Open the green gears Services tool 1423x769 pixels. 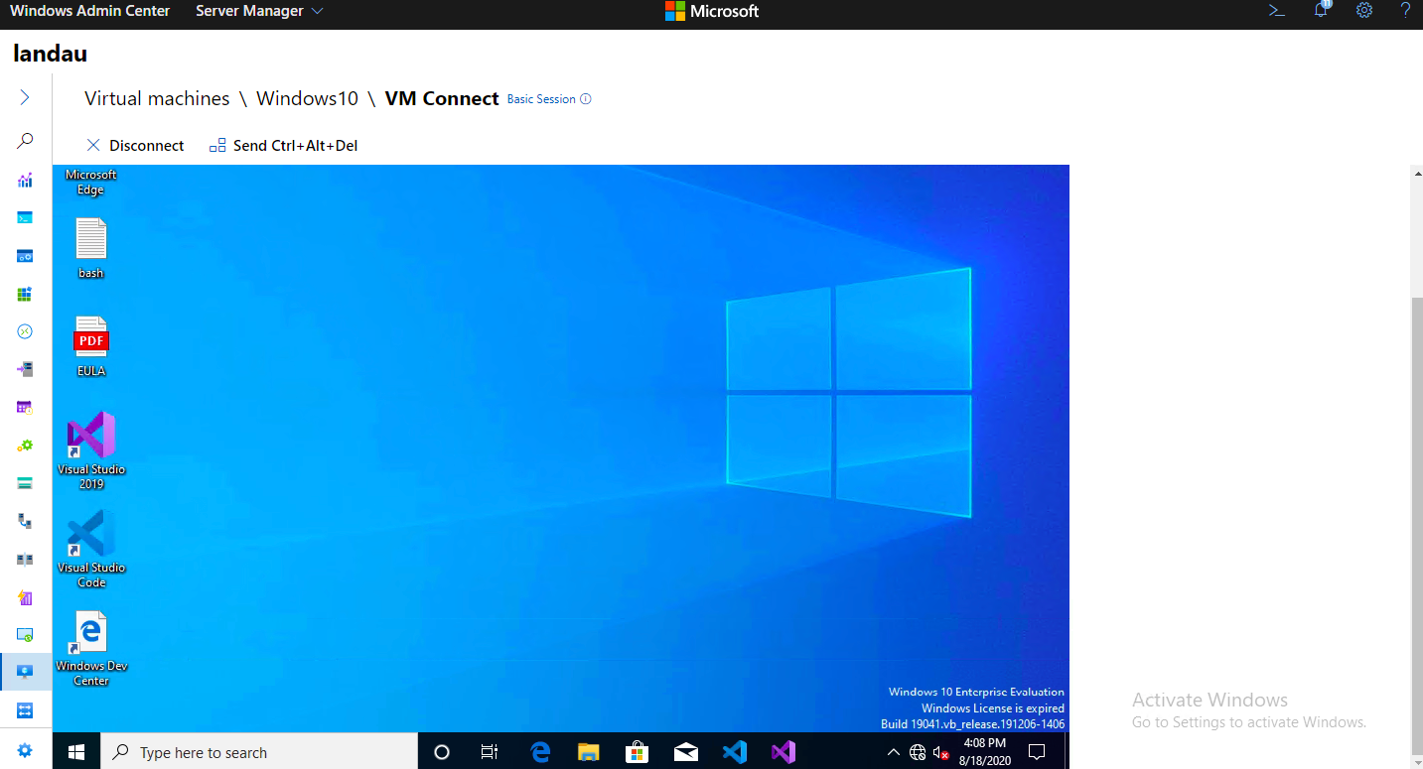tap(25, 446)
